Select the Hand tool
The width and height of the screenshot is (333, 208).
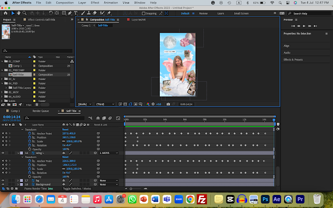tap(19, 13)
